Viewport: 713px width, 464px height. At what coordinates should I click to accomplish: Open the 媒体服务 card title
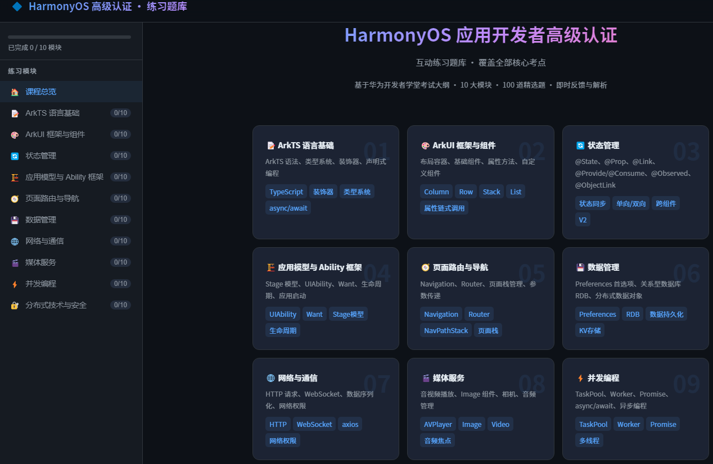pyautogui.click(x=449, y=378)
